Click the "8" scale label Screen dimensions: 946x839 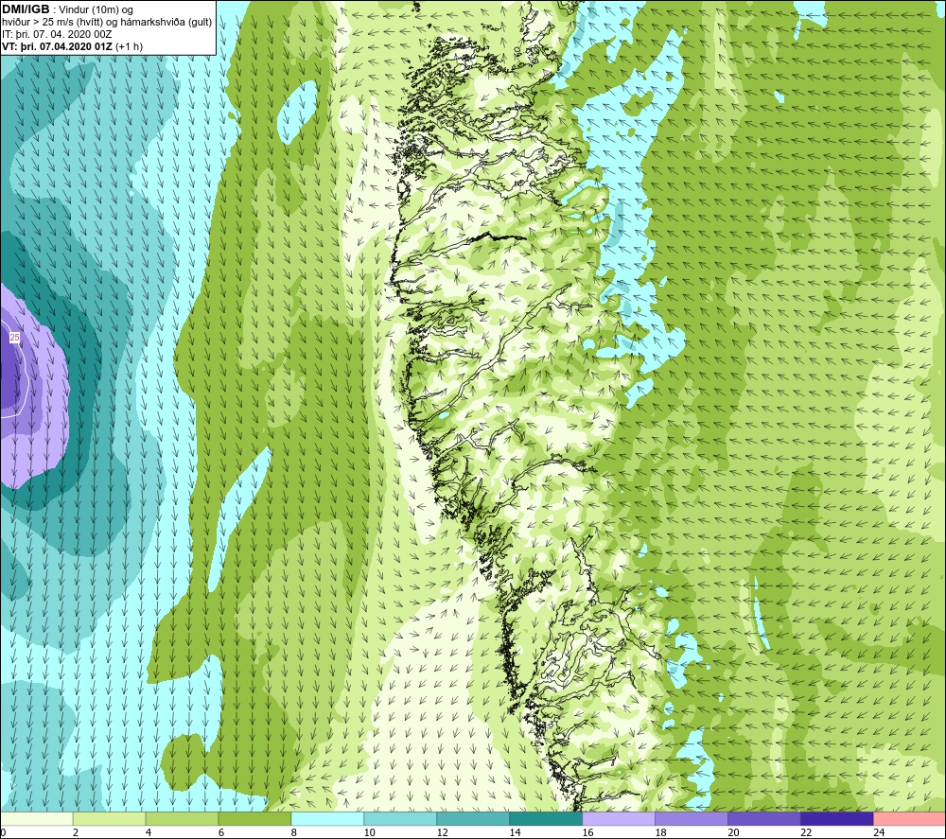[294, 832]
